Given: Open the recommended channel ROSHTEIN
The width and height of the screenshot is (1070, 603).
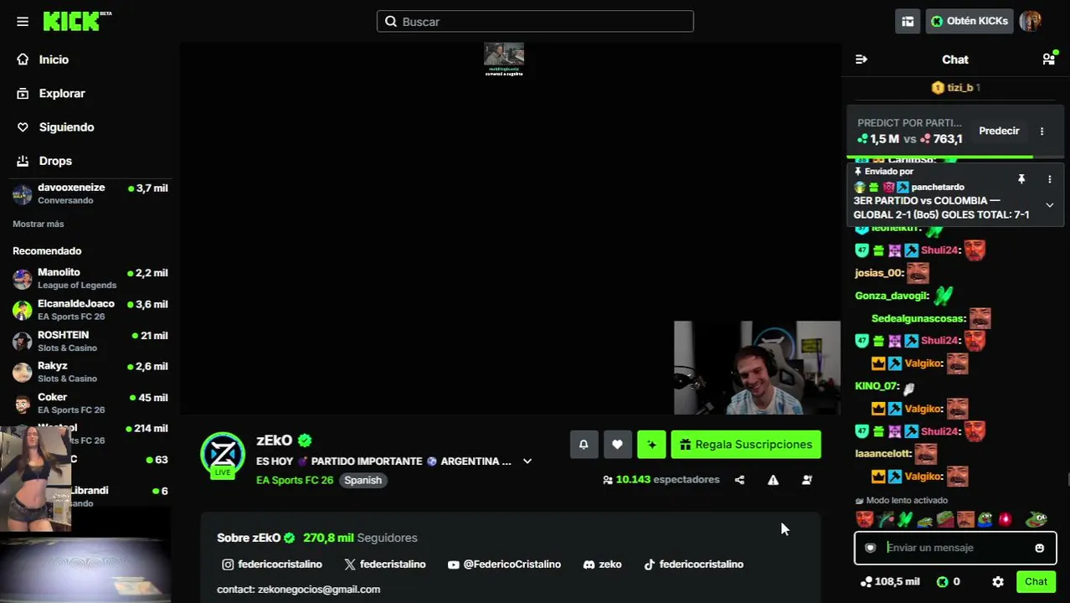Looking at the screenshot, I should (90, 341).
